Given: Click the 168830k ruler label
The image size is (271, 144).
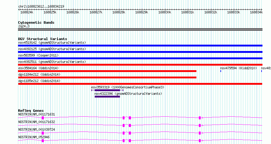Looking at the screenshot, I should (165, 12).
